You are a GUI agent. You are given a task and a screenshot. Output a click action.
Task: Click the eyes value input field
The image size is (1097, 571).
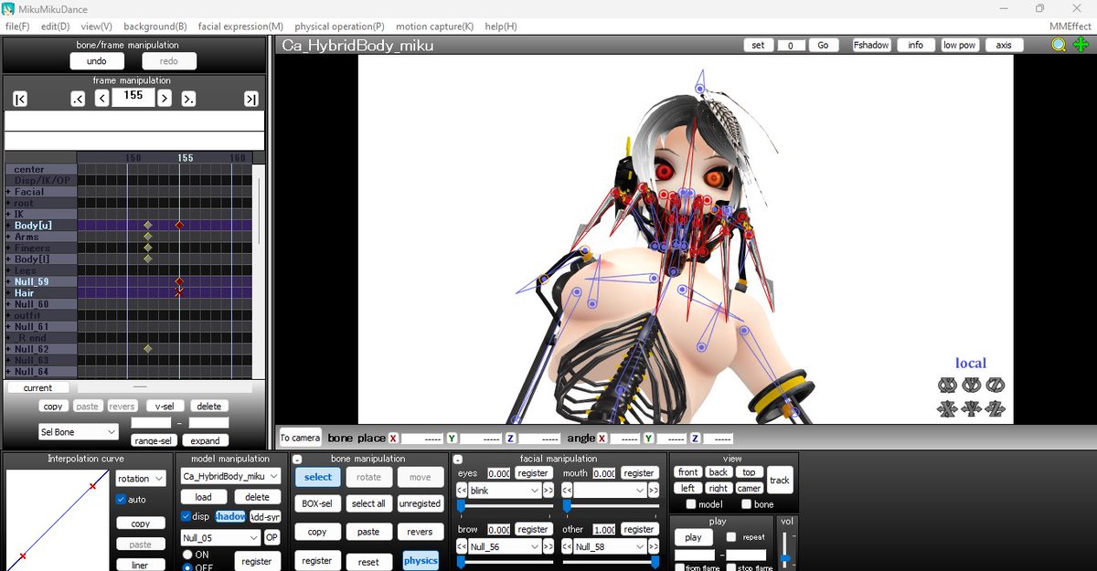499,473
